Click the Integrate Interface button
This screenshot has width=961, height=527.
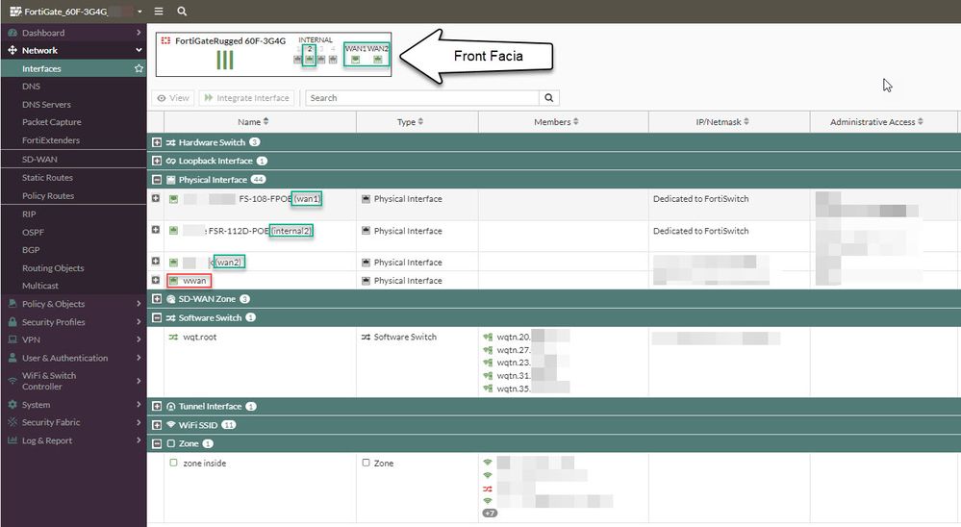246,98
